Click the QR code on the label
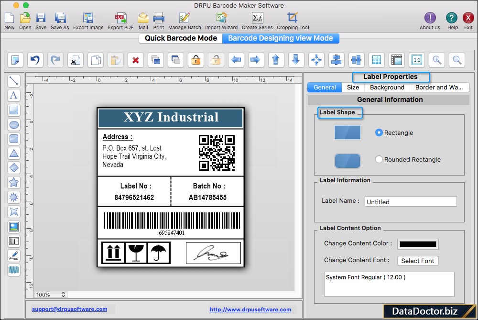Image resolution: width=478 pixels, height=320 pixels. 217,153
